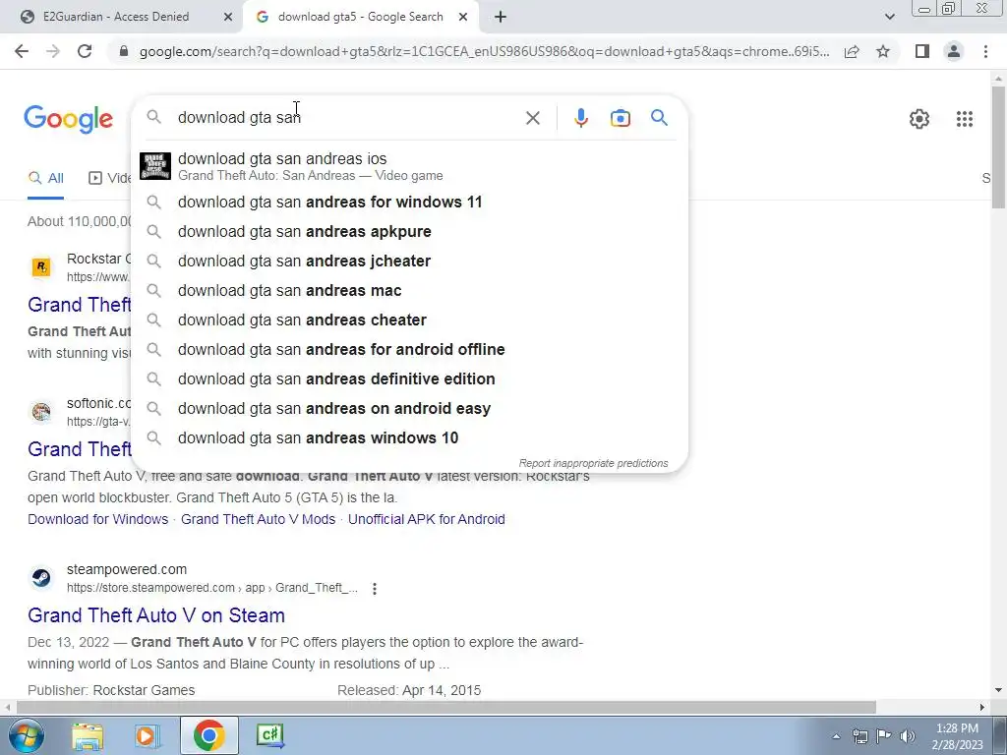This screenshot has height=755, width=1007.
Task: Open Chrome profile avatar
Action: click(954, 51)
